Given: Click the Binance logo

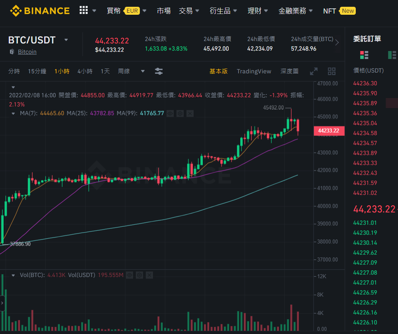Looking at the screenshot, I should click(x=40, y=11).
